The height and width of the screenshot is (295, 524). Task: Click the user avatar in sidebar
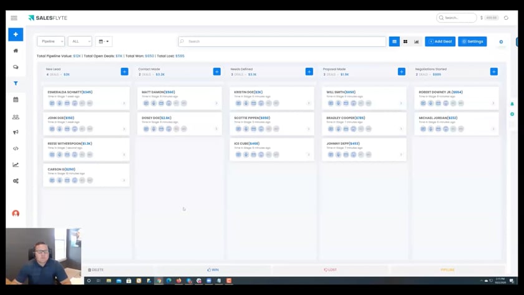click(x=16, y=213)
